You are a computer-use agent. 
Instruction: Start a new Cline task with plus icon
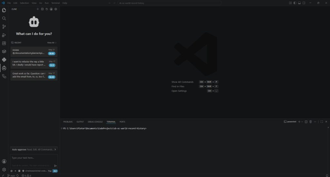point(38,9)
